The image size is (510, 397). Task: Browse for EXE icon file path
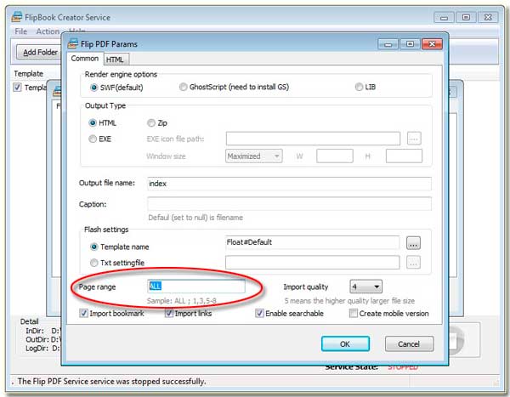coord(414,139)
